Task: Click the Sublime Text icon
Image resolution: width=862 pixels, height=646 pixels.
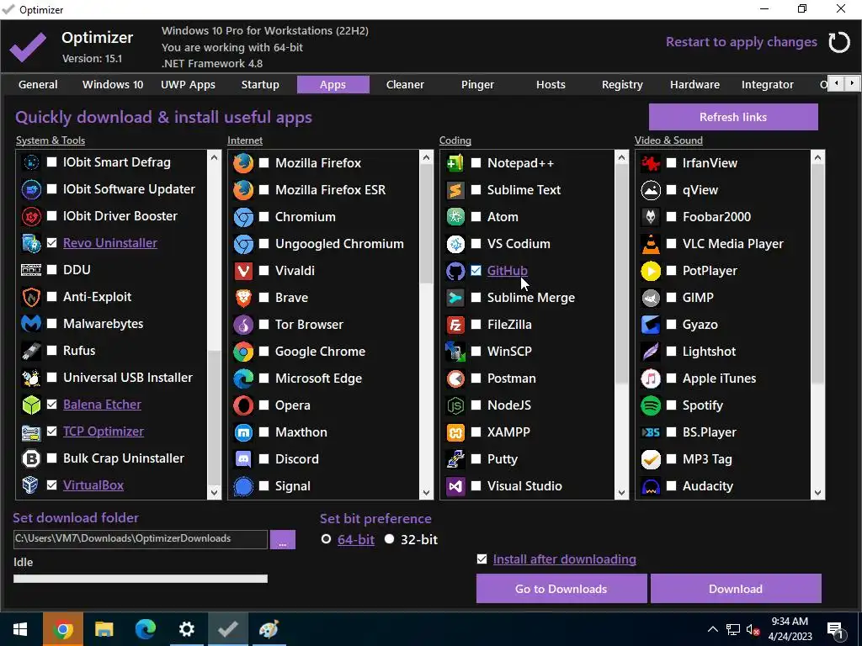Action: [x=455, y=190]
